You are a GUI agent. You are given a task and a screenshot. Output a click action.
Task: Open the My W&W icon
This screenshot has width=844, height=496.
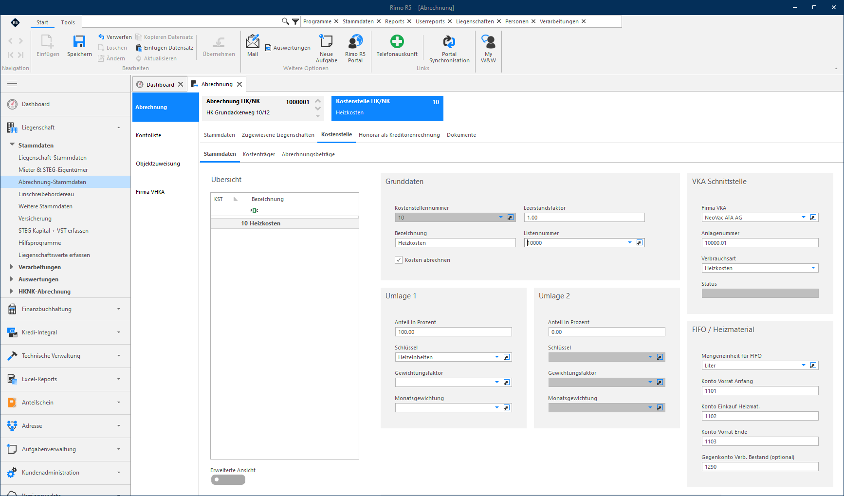pos(488,42)
